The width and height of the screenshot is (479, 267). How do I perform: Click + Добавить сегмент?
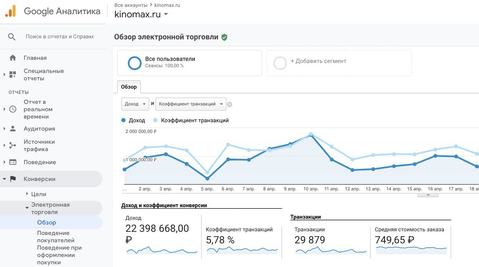318,61
